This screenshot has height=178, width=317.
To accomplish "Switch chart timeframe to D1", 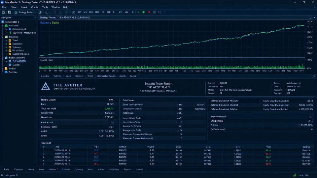I will click(x=114, y=12).
